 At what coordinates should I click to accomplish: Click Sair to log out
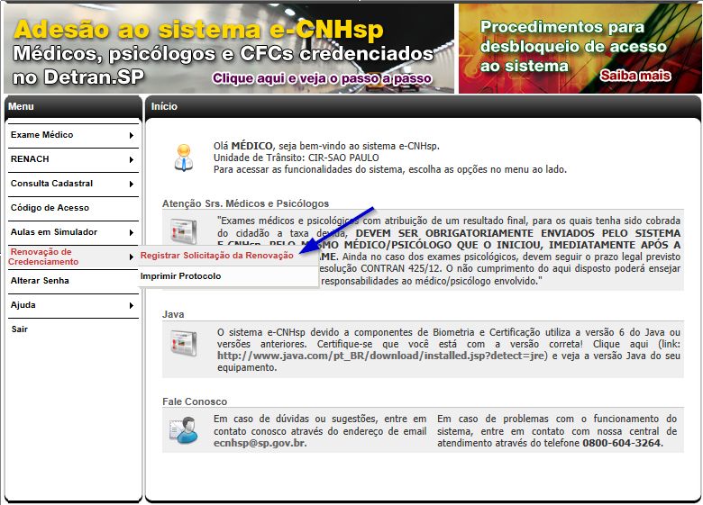click(20, 329)
